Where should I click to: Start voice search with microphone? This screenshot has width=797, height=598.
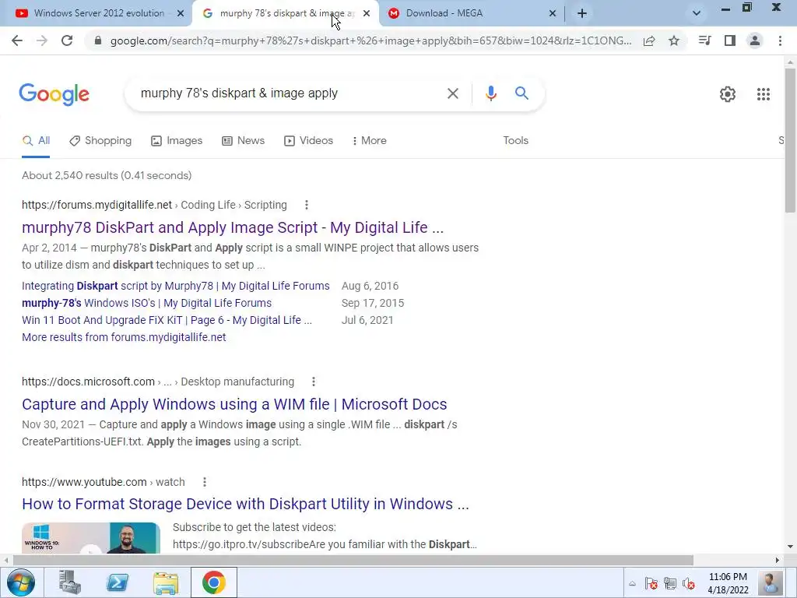[x=490, y=93]
